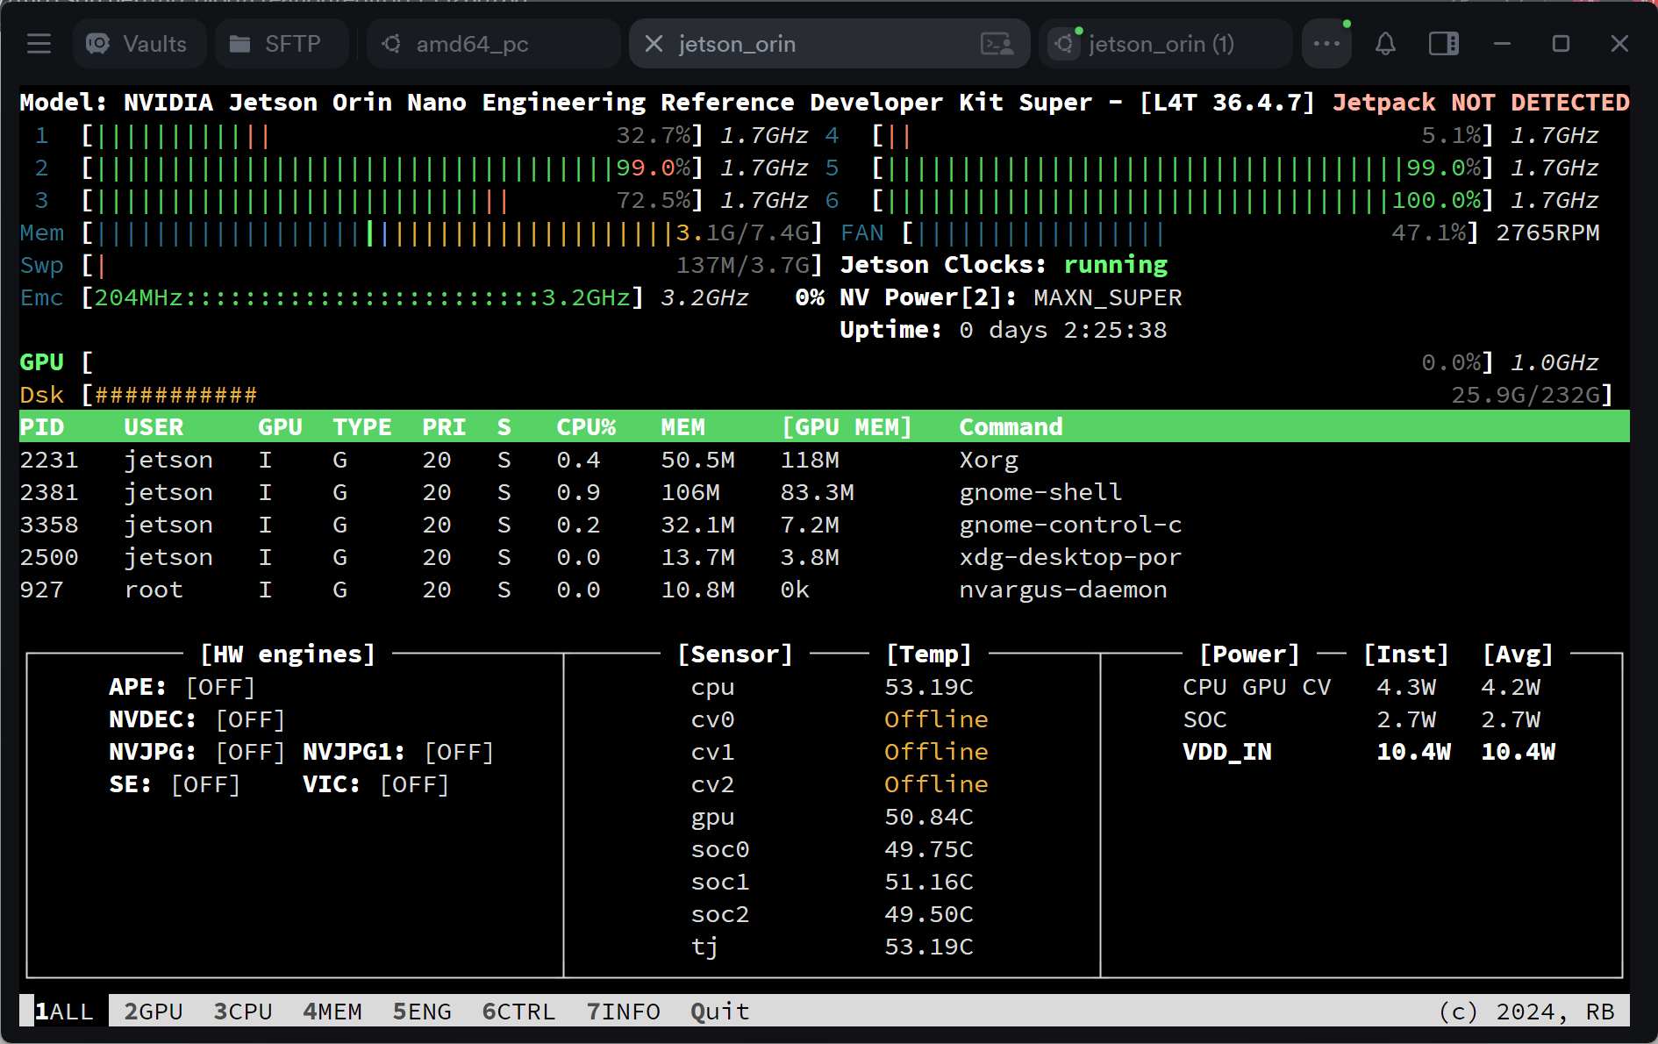The image size is (1658, 1044).
Task: Select the 1ALL page in jtop
Action: [64, 1012]
